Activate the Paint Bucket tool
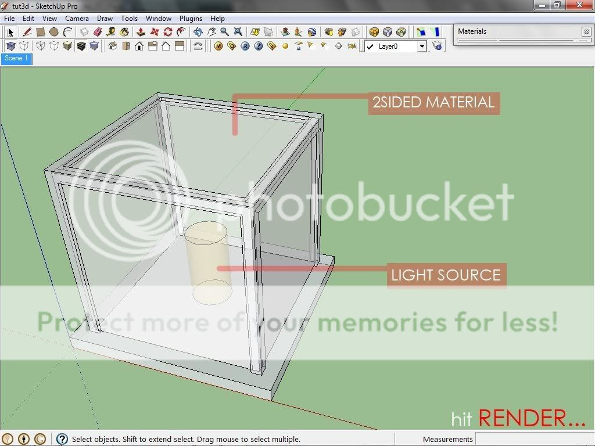Viewport: 595px width, 446px height. click(x=124, y=33)
